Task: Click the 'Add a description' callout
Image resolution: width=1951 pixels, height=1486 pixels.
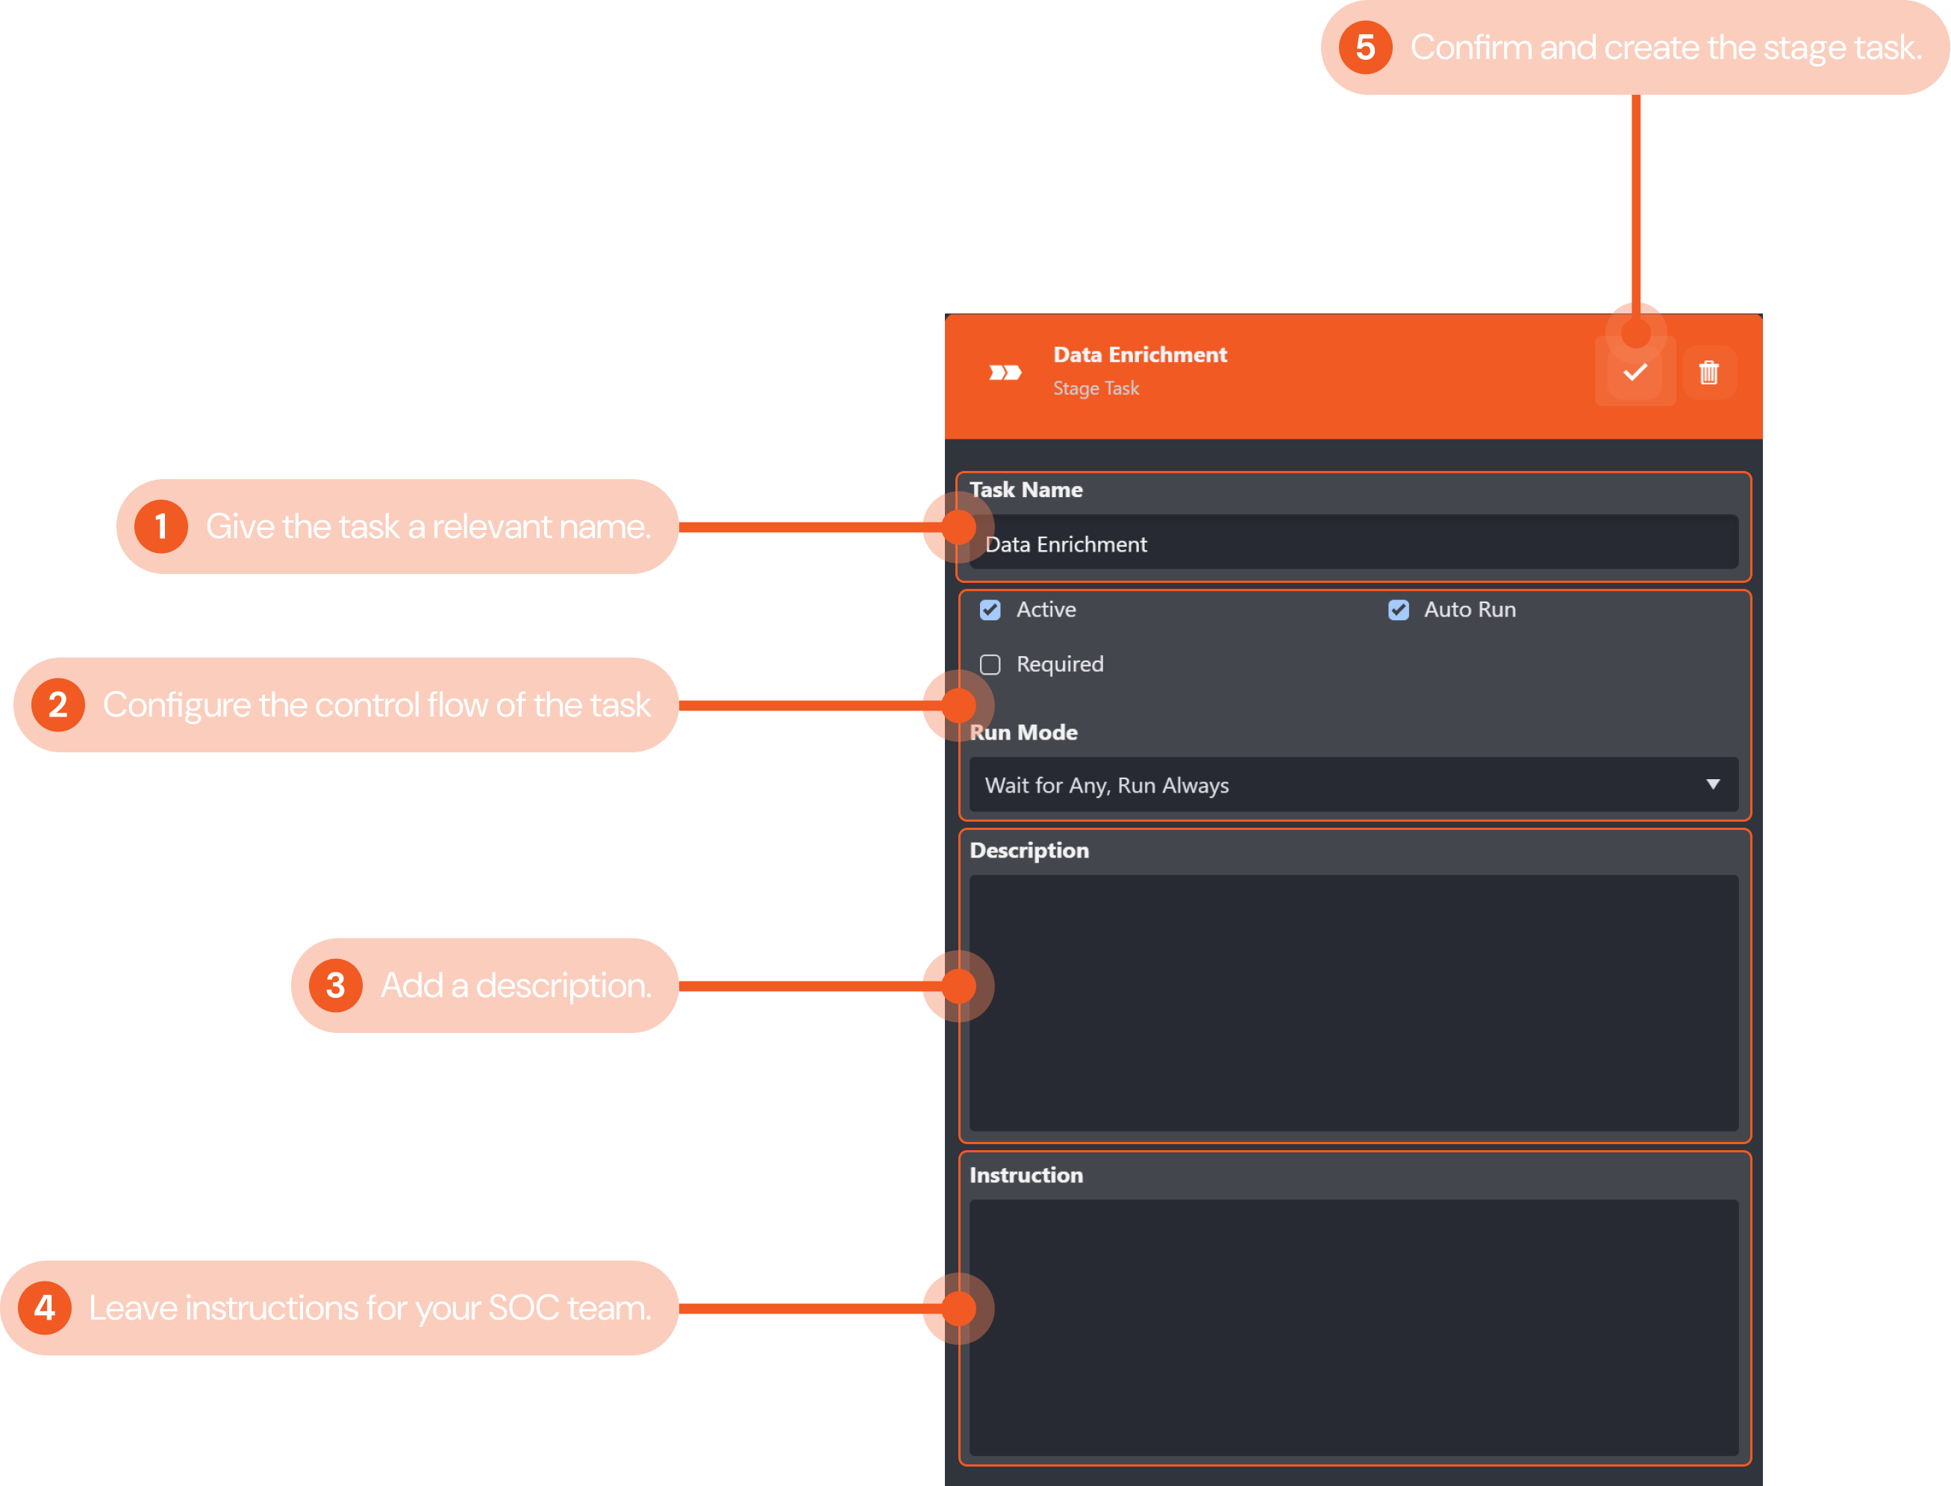Action: click(516, 985)
